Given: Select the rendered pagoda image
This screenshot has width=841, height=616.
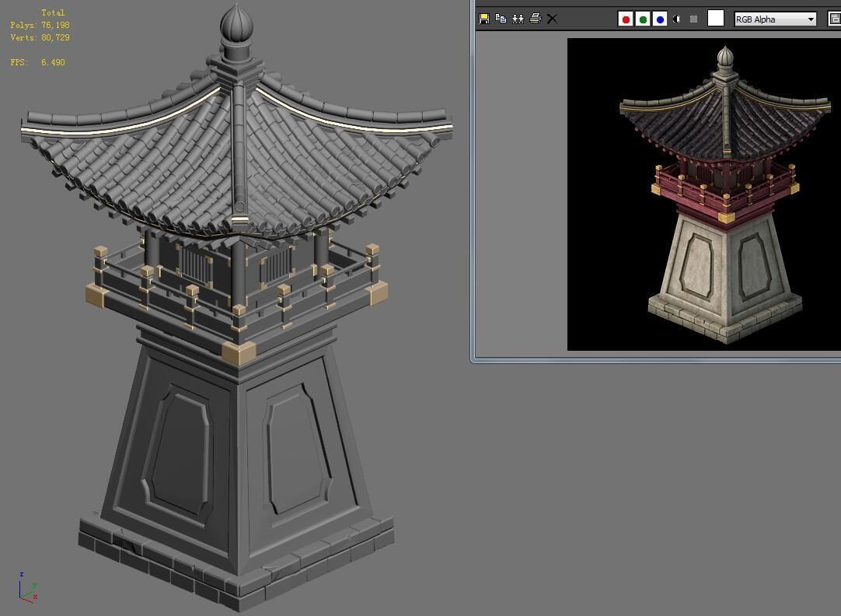Looking at the screenshot, I should coord(704,194).
